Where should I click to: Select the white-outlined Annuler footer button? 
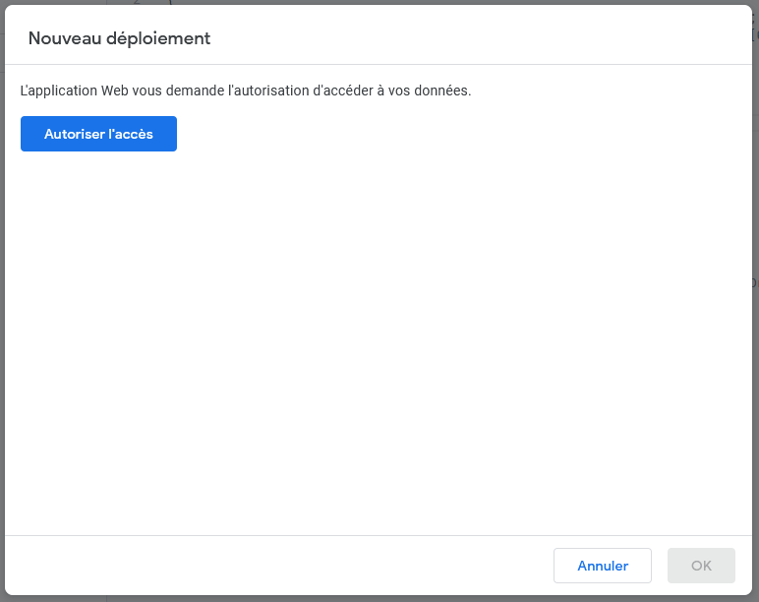[x=602, y=566]
